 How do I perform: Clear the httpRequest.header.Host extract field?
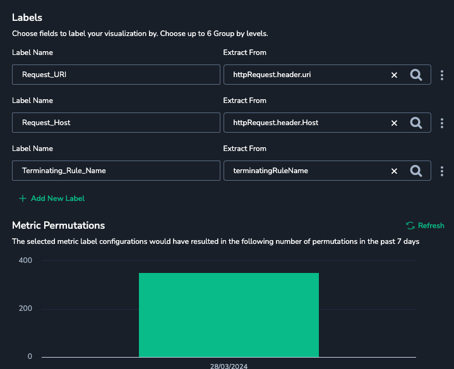coord(394,123)
